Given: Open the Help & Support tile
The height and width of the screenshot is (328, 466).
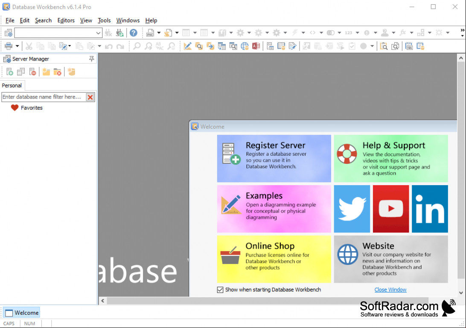Looking at the screenshot, I should [x=390, y=158].
